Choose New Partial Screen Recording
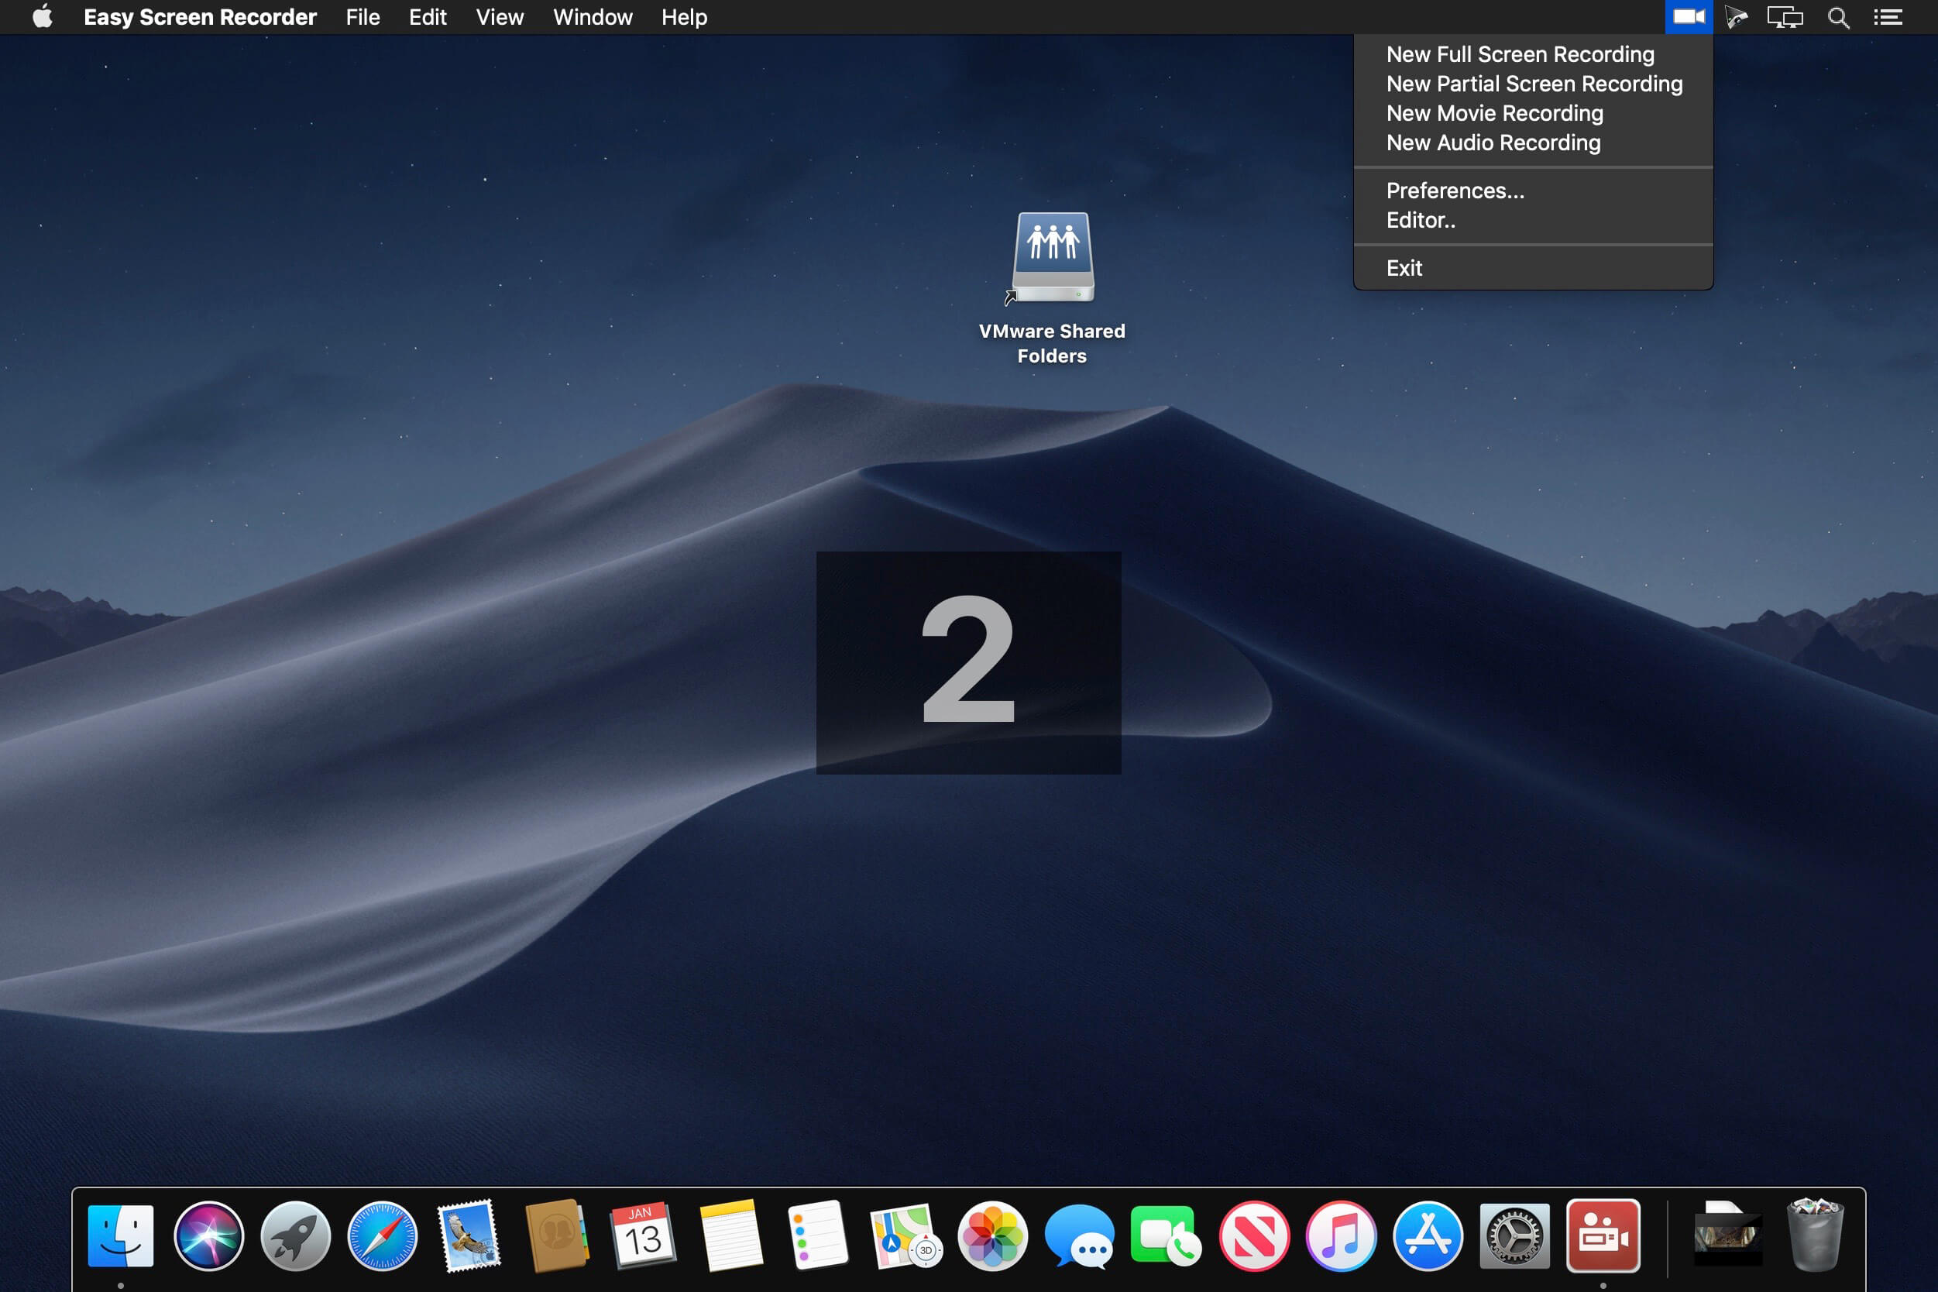1938x1292 pixels. (x=1534, y=84)
